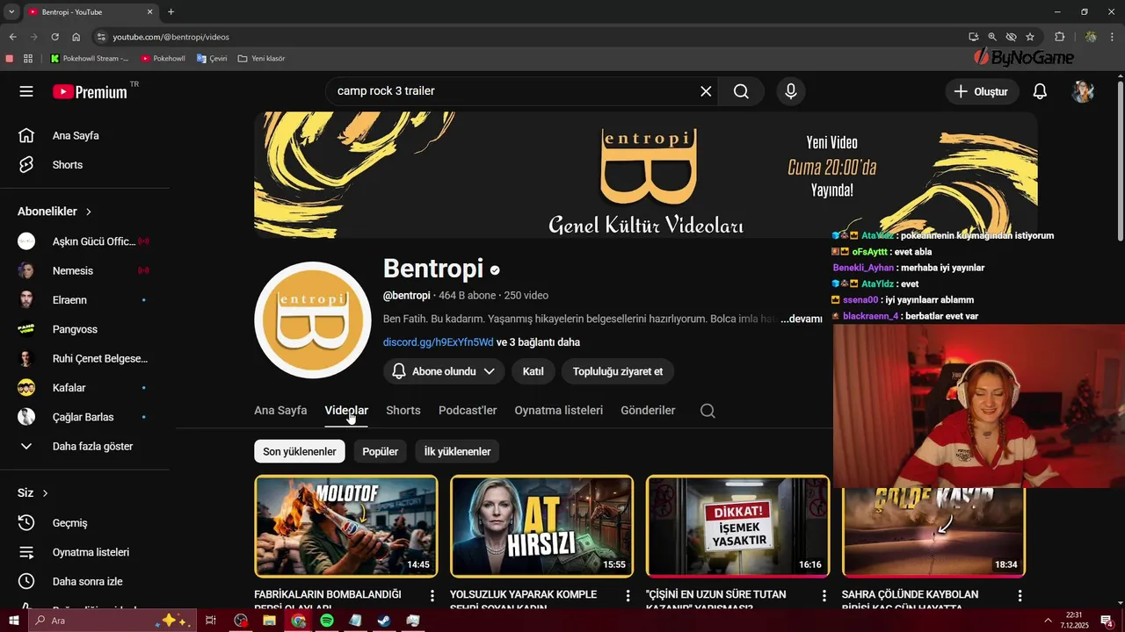
Task: Select the Son yüklenenler filter chip
Action: click(x=300, y=451)
